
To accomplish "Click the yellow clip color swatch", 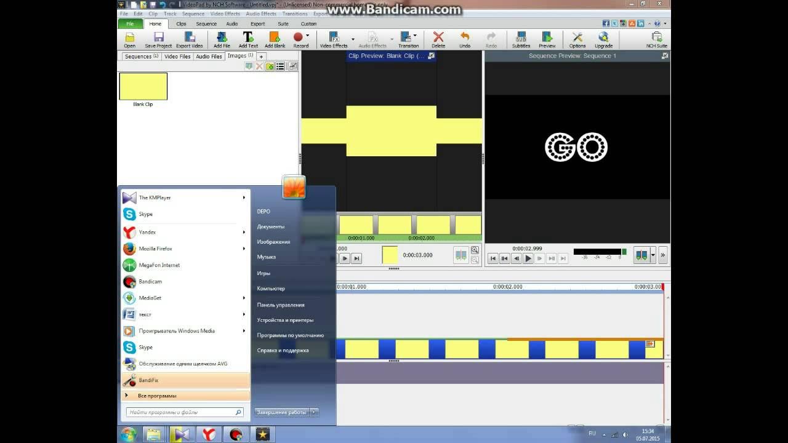I will 390,255.
